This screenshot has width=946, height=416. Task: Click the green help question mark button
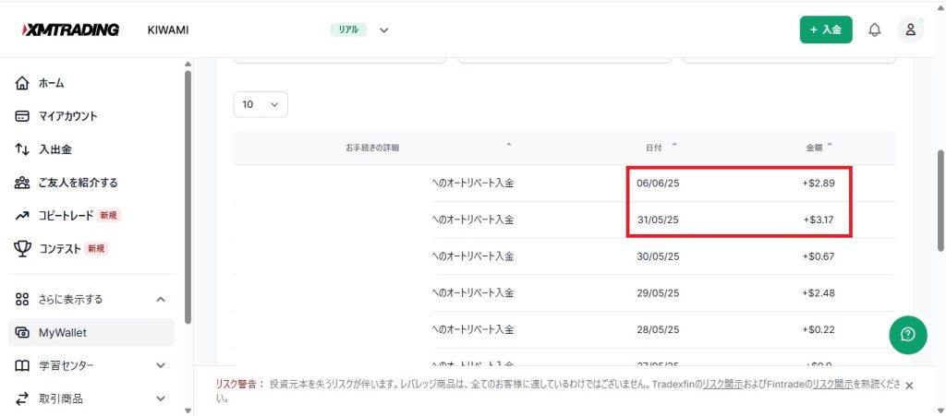[x=907, y=334]
